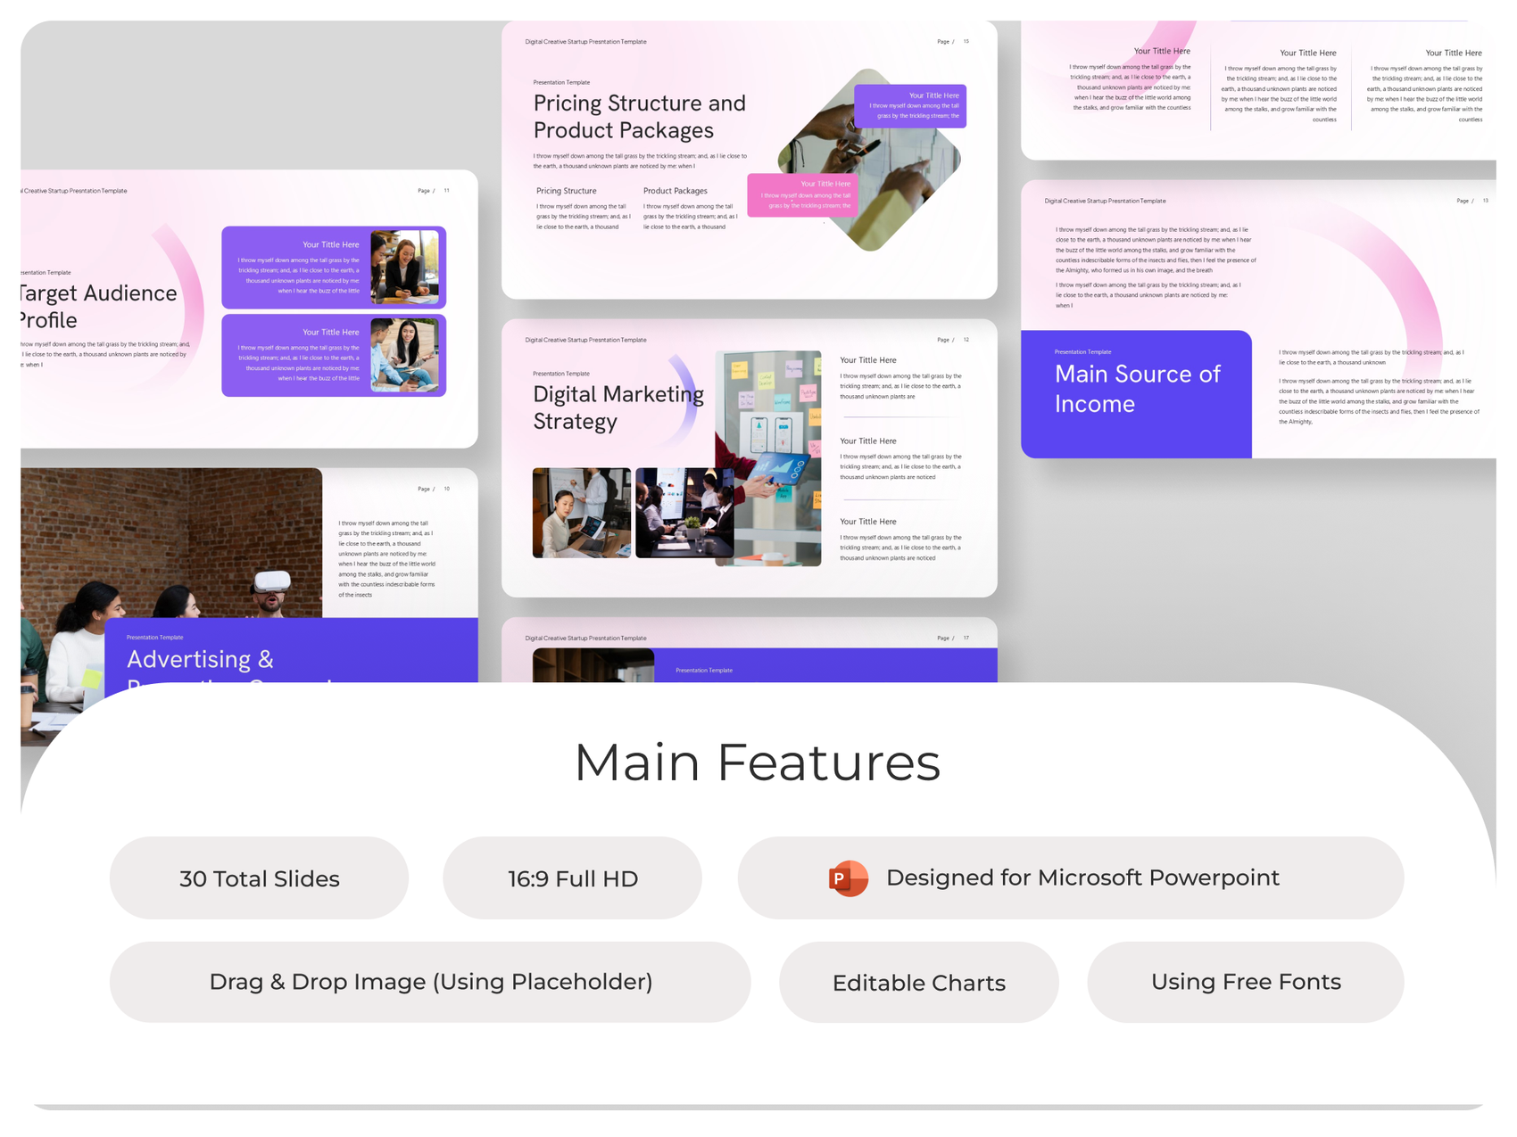Click the "Designed for Microsoft Powerpoint" label
This screenshot has width=1517, height=1137.
point(1082,877)
